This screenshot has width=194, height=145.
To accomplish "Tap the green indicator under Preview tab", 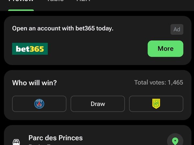I will click(21, 10).
